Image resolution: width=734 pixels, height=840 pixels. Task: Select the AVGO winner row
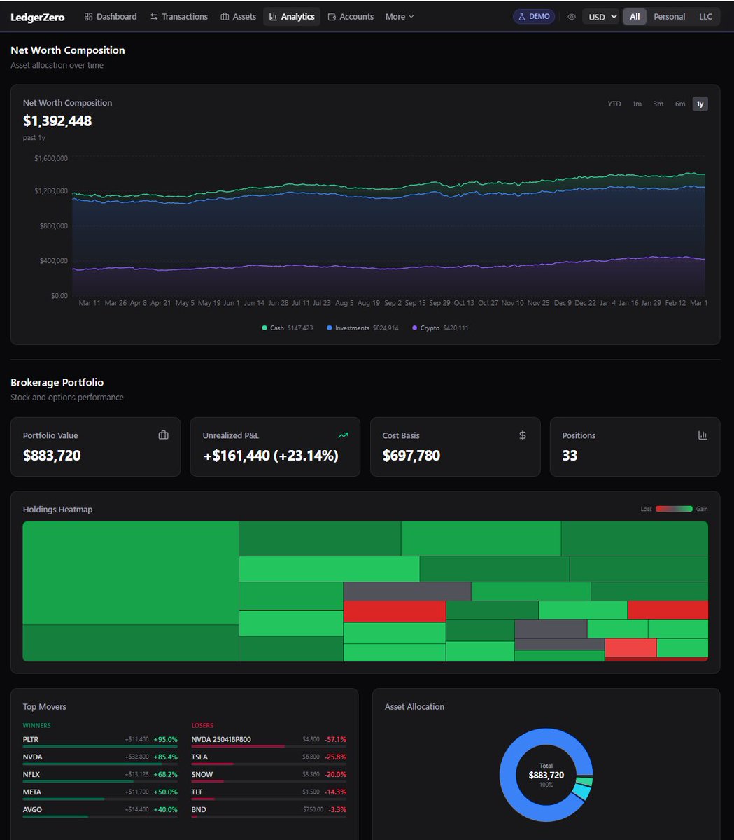tap(100, 811)
